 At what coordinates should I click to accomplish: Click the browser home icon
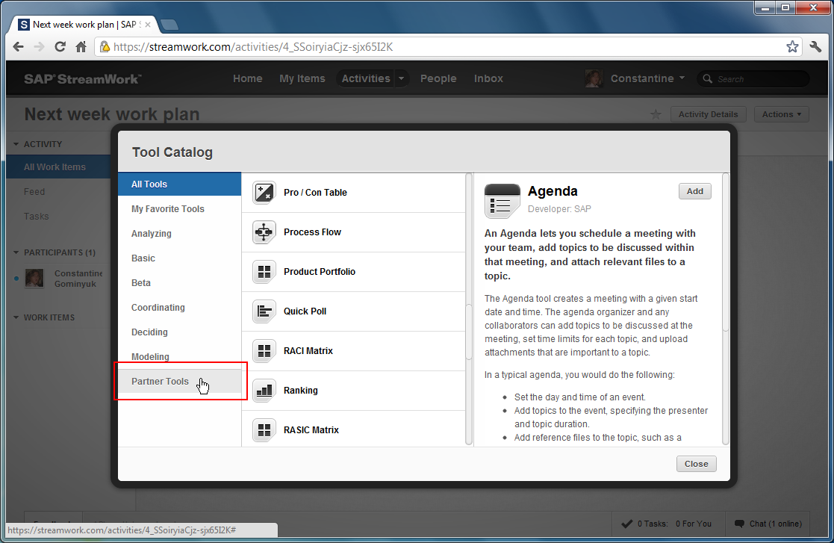[x=81, y=47]
